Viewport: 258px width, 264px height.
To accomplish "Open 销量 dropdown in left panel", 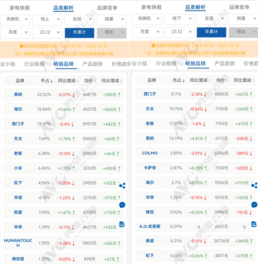I will pyautogui.click(x=112, y=19).
